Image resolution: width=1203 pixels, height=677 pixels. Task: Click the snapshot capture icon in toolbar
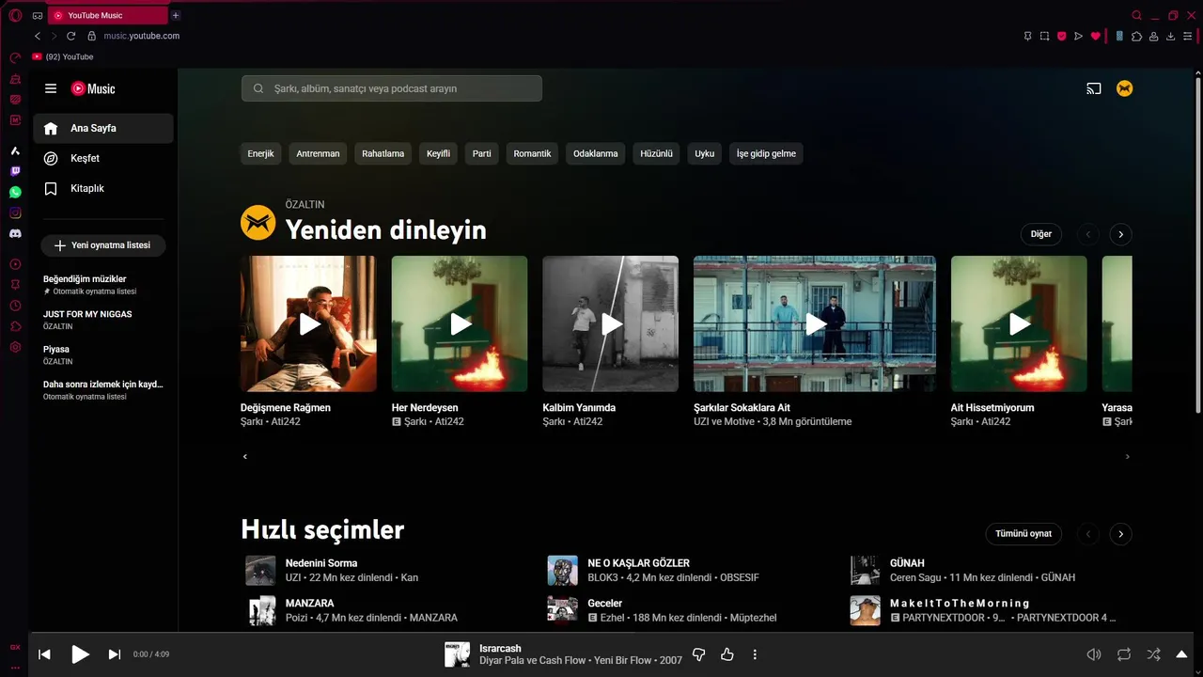tap(1044, 36)
